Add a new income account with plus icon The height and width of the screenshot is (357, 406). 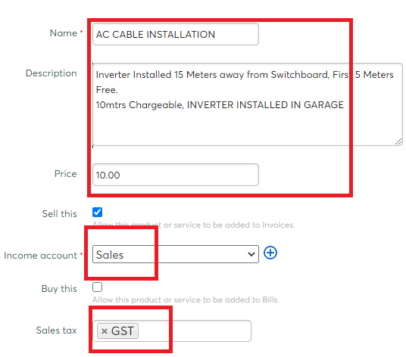[270, 253]
